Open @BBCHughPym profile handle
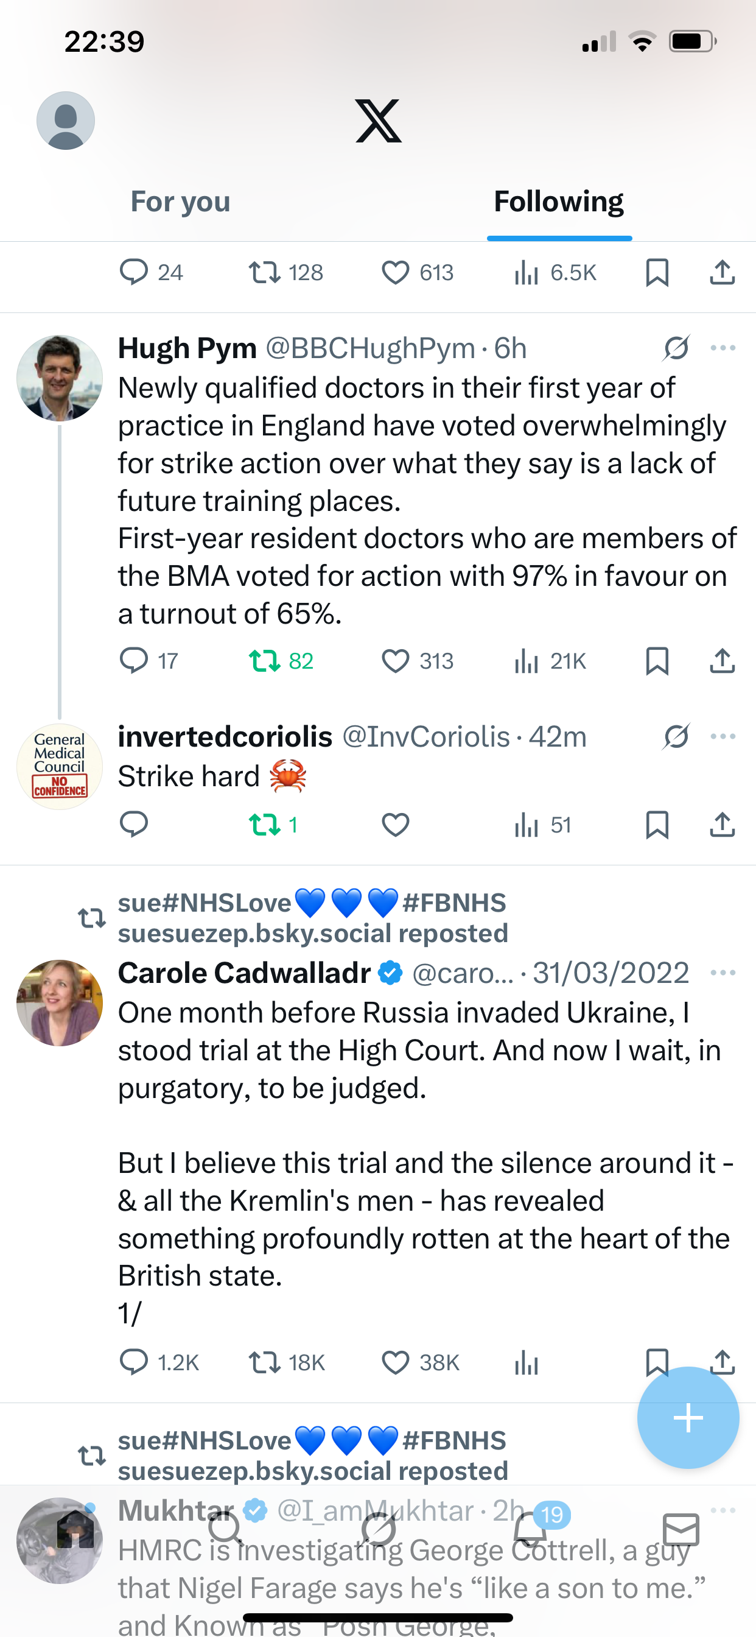 click(369, 348)
